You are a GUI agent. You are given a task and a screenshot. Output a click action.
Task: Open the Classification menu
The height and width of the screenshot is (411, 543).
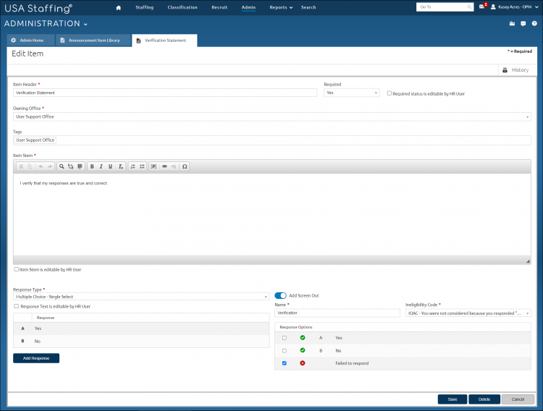click(182, 7)
